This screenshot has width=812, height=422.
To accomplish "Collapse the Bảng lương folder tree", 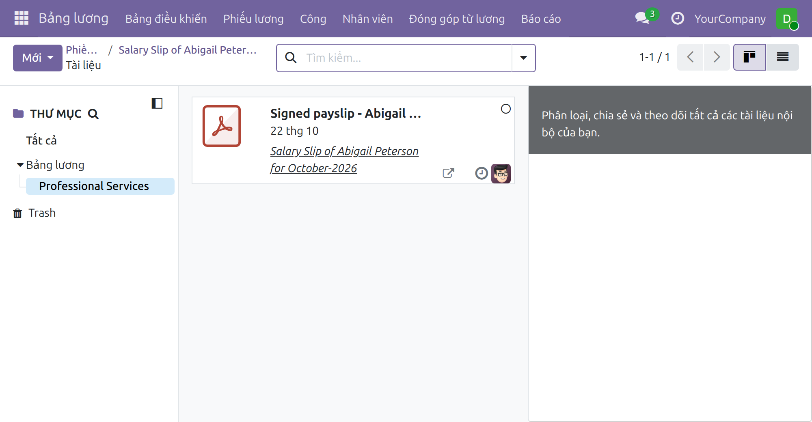I will 20,165.
